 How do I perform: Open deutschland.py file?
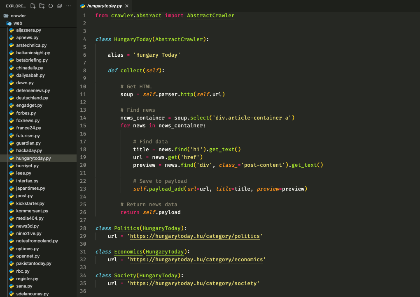coord(38,98)
